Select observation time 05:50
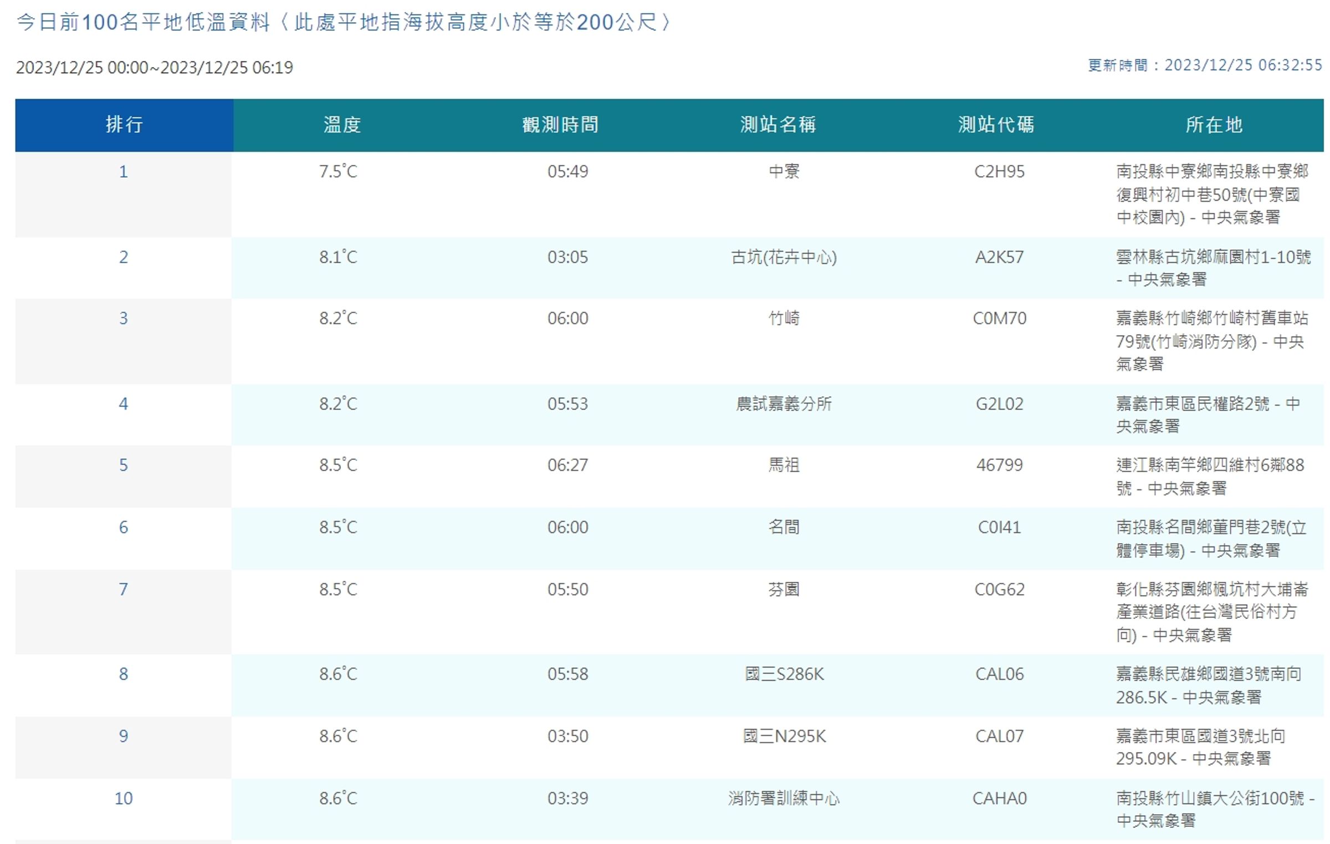The width and height of the screenshot is (1330, 844). tap(567, 589)
